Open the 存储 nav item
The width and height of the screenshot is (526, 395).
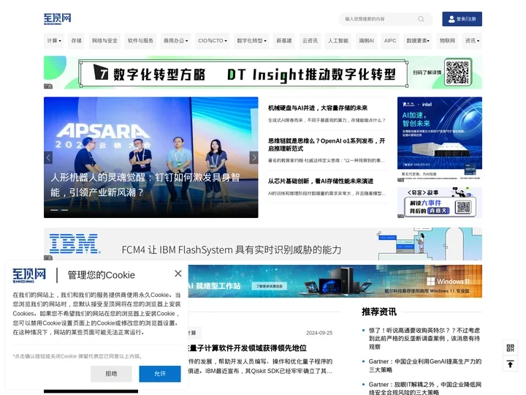(x=76, y=41)
